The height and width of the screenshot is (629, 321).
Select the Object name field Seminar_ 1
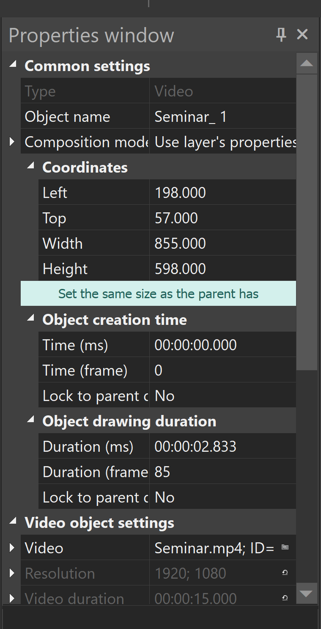click(x=223, y=116)
